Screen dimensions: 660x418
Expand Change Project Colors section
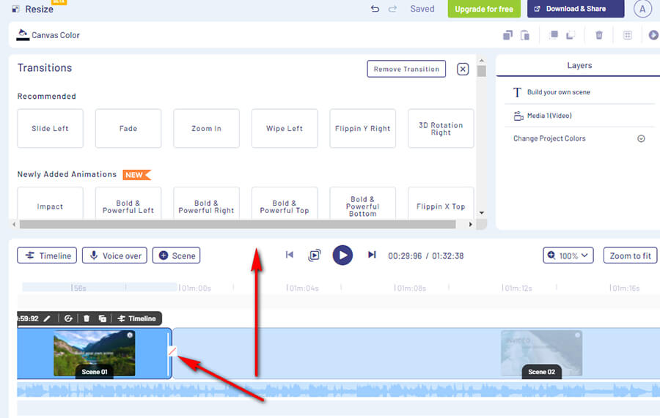[x=640, y=138]
